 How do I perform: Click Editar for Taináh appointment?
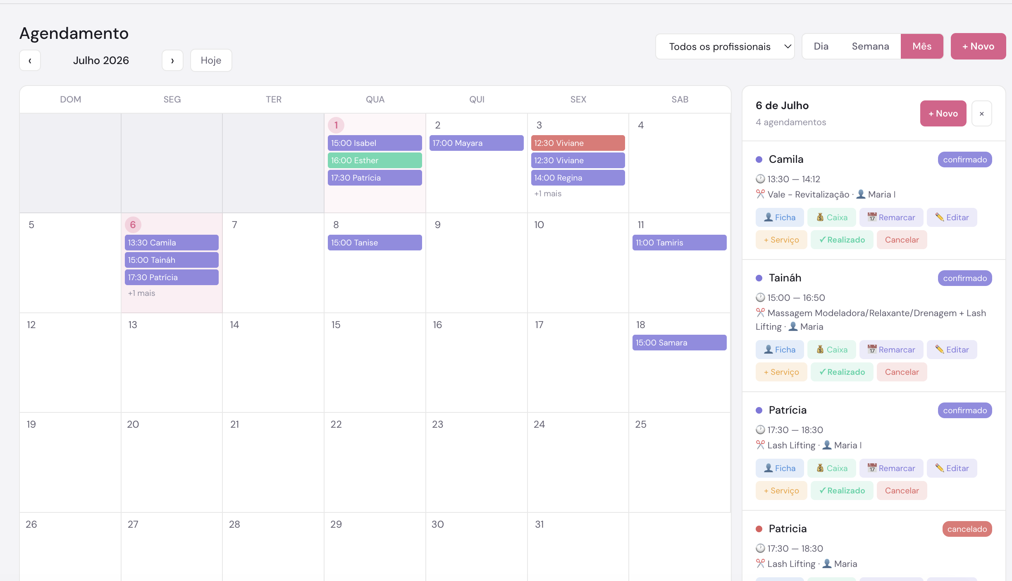click(952, 350)
